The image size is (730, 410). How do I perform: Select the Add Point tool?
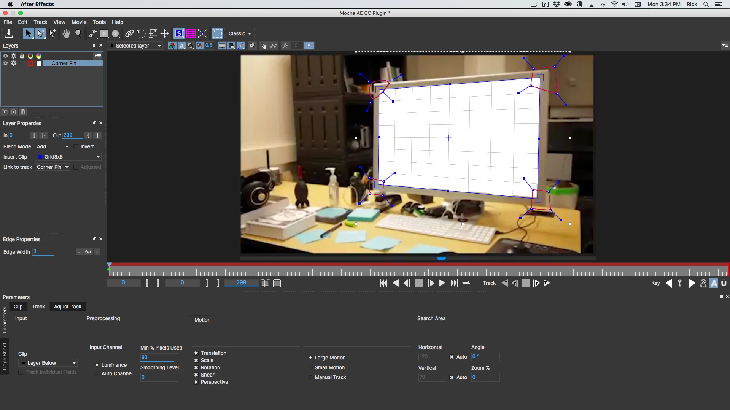coord(52,33)
